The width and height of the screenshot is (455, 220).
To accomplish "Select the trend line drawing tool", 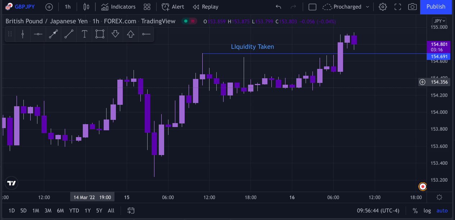I will pos(69,34).
